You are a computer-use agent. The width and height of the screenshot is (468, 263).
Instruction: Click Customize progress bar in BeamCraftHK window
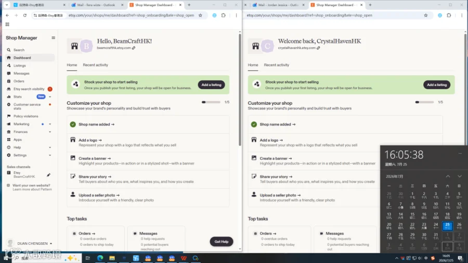click(211, 102)
